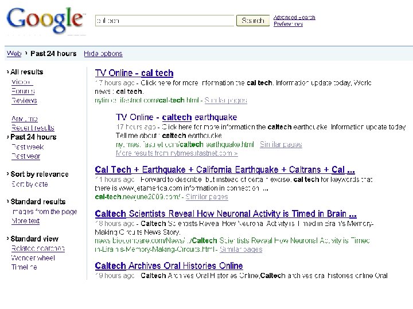Image resolution: width=413 pixels, height=309 pixels.
Task: Choose the Past week filter
Action: [28, 147]
